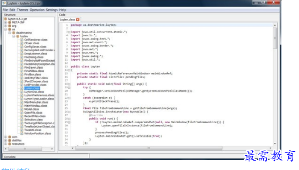Expand the org package node
Screen dimensions: 299x170
point(5,26)
